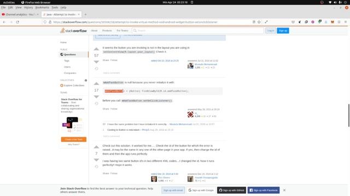Close the Channel analytics tab
Image resolution: width=350 pixels, height=196 pixels.
click(38, 15)
